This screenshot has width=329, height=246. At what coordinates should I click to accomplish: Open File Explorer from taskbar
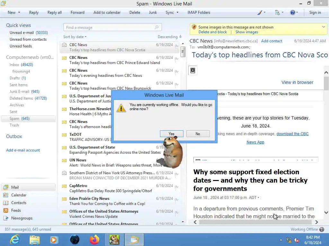click(x=35, y=240)
